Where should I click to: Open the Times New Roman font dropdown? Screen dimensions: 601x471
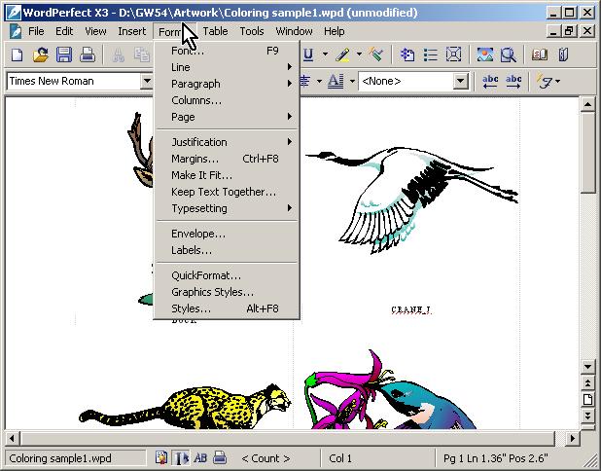click(x=147, y=82)
